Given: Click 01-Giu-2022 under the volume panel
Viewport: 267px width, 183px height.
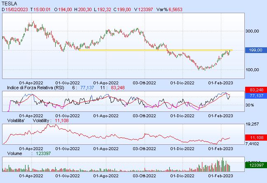Looking at the screenshot, I should point(68,176).
